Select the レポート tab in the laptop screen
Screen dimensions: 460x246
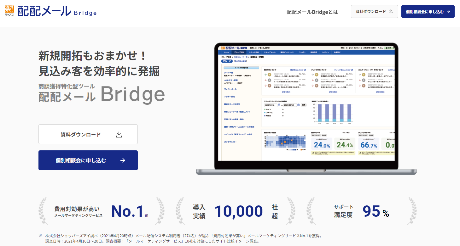(x=325, y=52)
